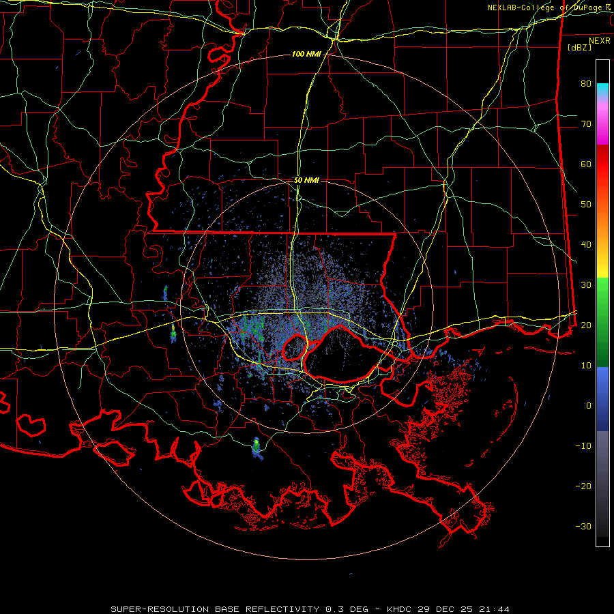Click the 60 dBZ scale label

coord(586,164)
